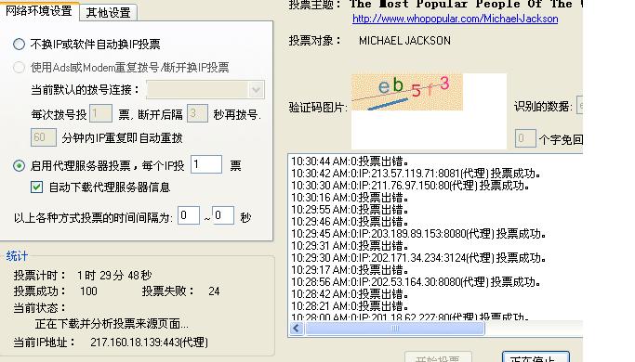Viewport: 635px width, 362px height.
Task: Open the 其他设置 tab
Action: coord(108,13)
